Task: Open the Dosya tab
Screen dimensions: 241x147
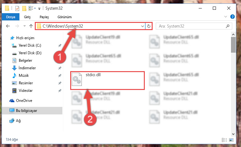Action: point(11,17)
